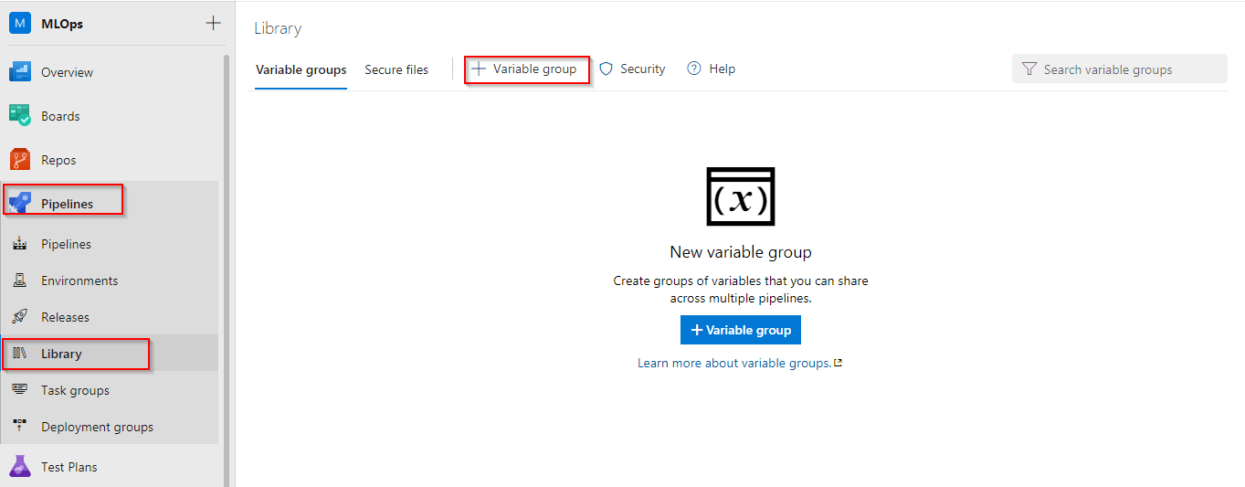The width and height of the screenshot is (1245, 487).
Task: Click the Environments icon
Action: (19, 281)
